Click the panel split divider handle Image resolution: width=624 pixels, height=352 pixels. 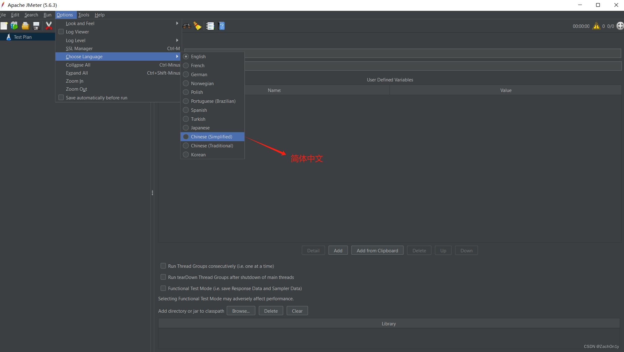pyautogui.click(x=152, y=193)
